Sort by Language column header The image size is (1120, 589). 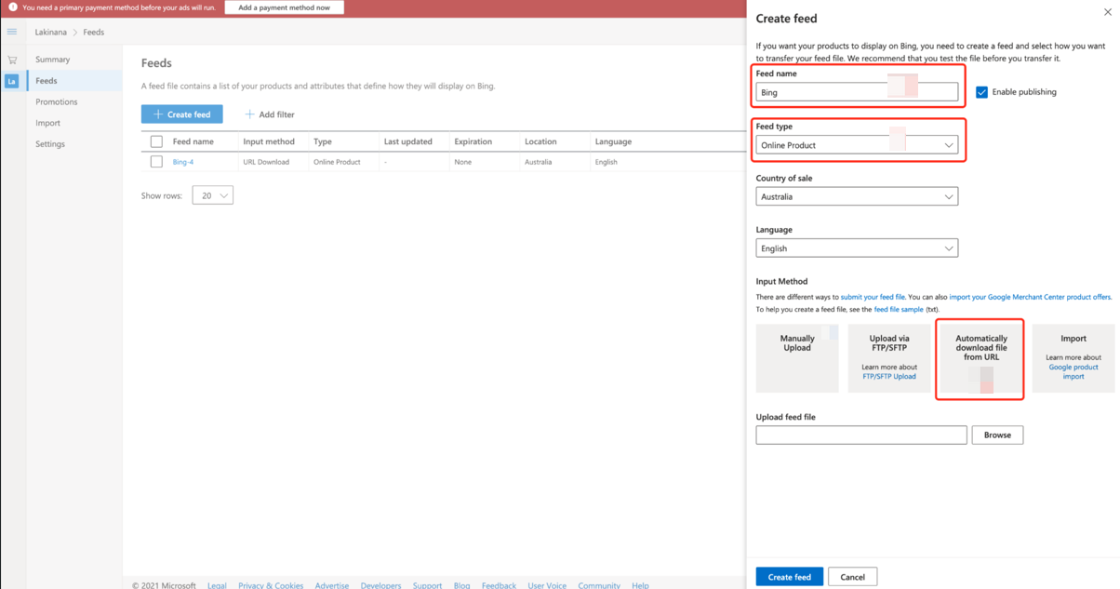coord(613,141)
